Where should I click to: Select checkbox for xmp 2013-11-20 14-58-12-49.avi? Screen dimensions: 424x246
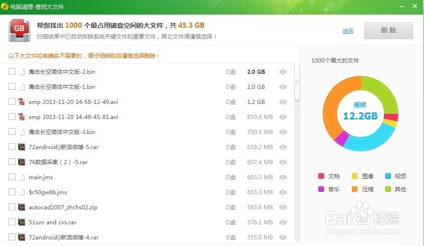(x=12, y=102)
